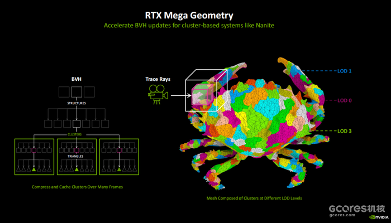Viewport: 391px width, 223px height.
Task: Click the "Accelerate BVH updates for cluster-based systems like Nanite" subtitle
Action: 189,26
